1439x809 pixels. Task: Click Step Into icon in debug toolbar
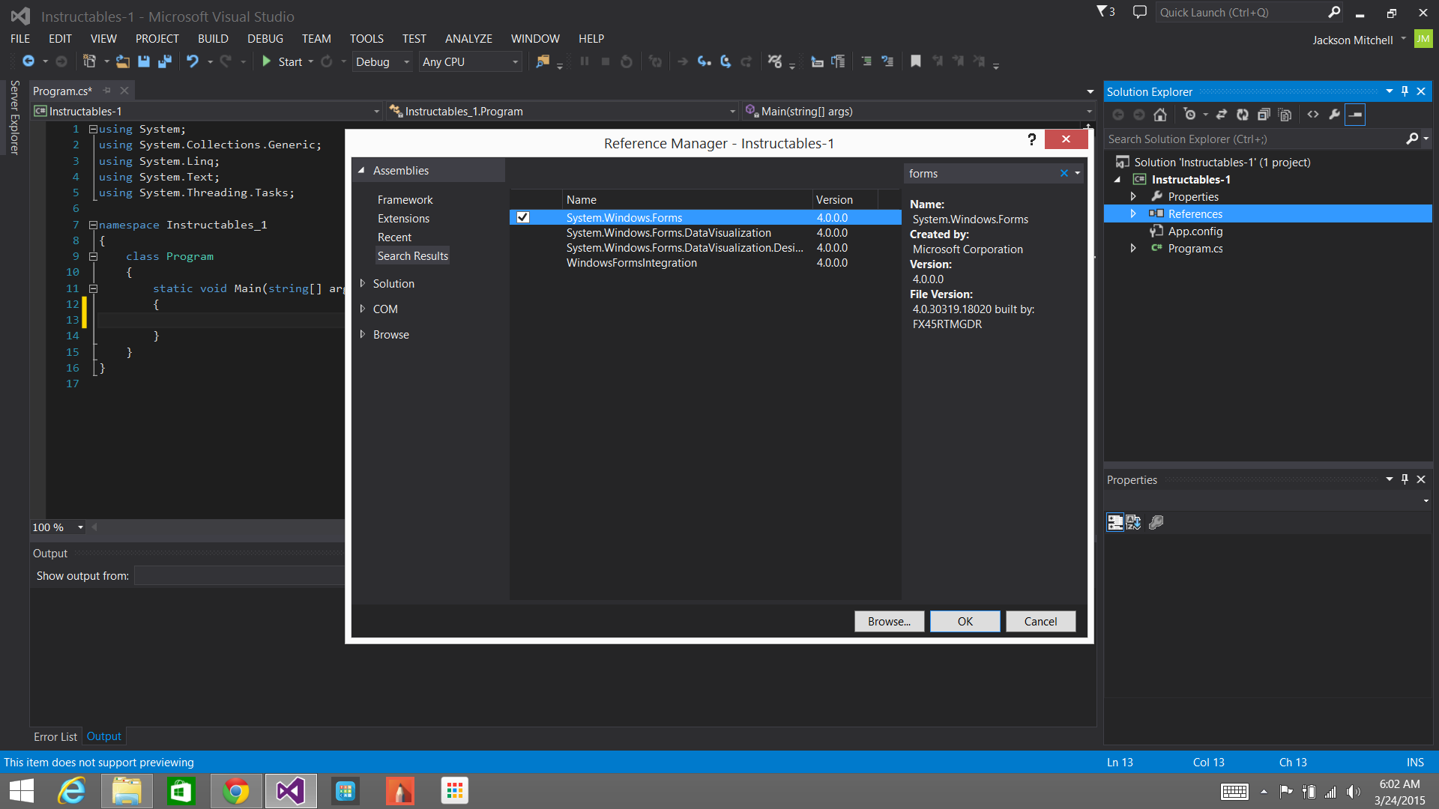point(704,61)
